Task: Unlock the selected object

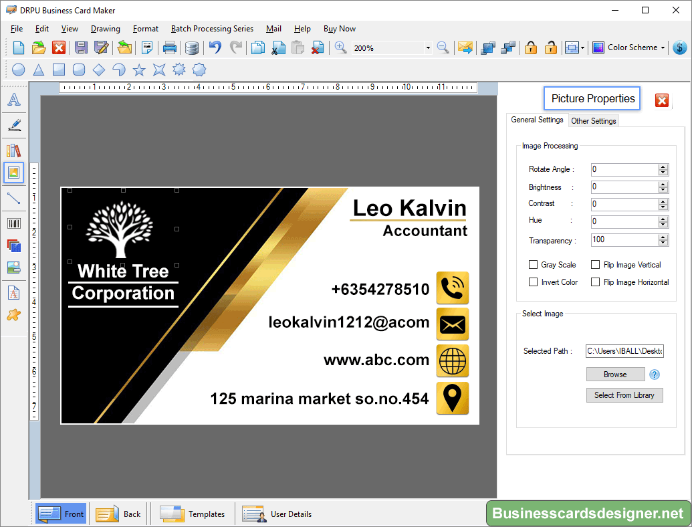Action: 550,47
